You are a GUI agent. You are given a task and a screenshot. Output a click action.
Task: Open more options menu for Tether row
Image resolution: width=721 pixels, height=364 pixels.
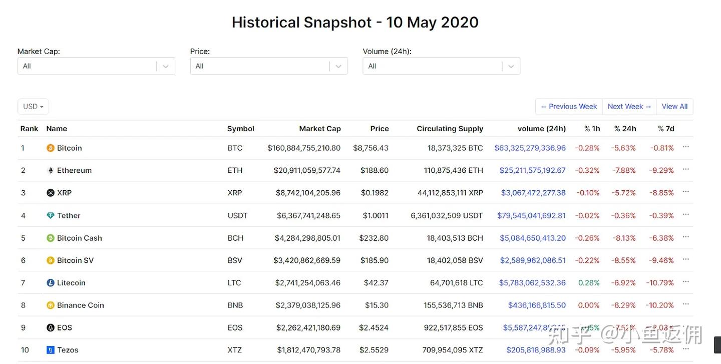[685, 215]
